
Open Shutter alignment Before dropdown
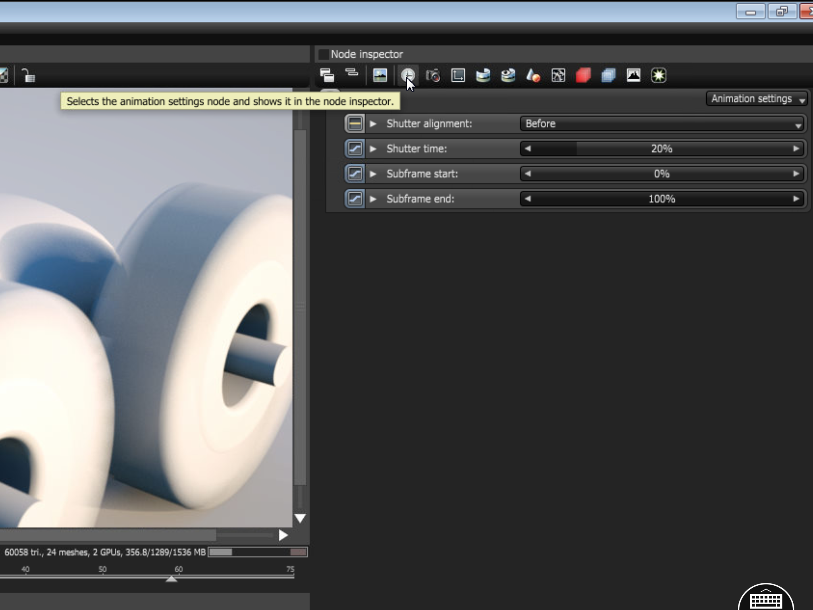coord(662,124)
